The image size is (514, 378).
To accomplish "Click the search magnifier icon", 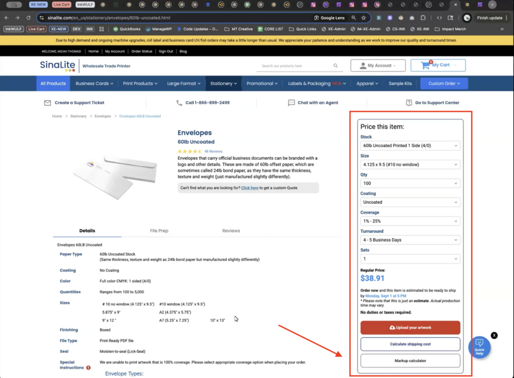I will [x=335, y=66].
